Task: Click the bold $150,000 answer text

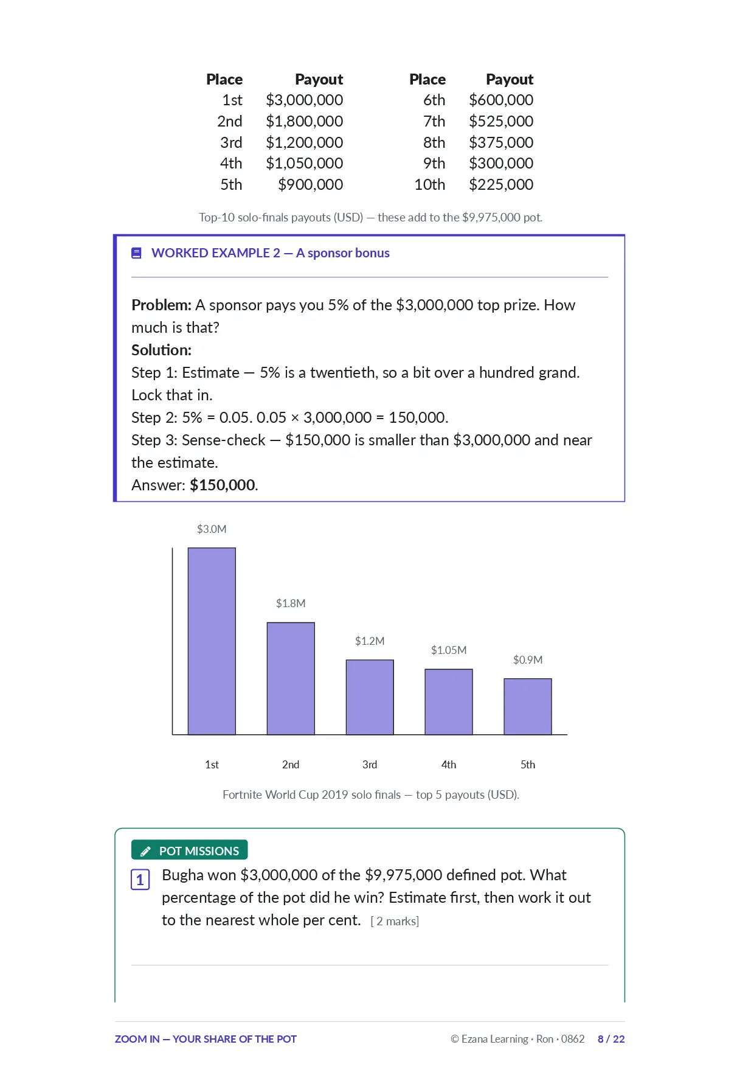Action: click(x=223, y=485)
